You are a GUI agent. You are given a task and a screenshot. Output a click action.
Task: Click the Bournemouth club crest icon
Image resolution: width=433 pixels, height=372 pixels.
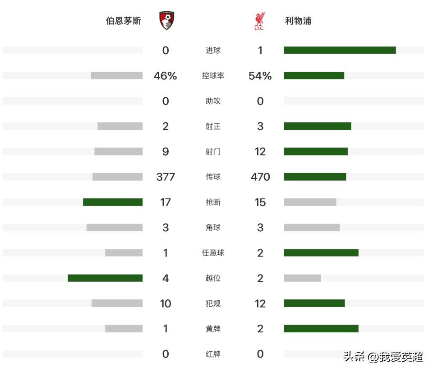click(x=166, y=20)
